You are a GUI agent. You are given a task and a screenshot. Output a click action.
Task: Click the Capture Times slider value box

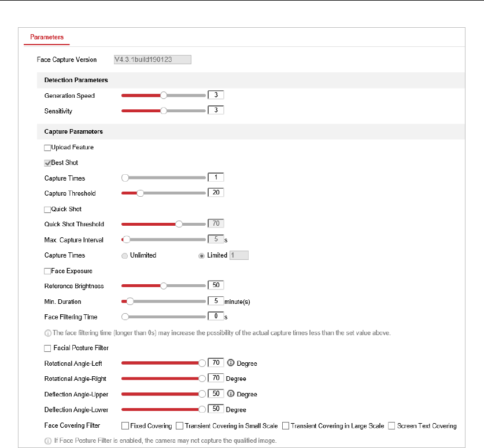216,177
